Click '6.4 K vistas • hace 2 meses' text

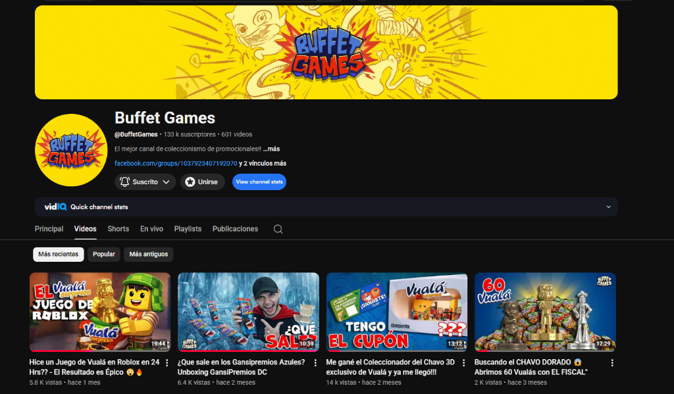click(217, 382)
